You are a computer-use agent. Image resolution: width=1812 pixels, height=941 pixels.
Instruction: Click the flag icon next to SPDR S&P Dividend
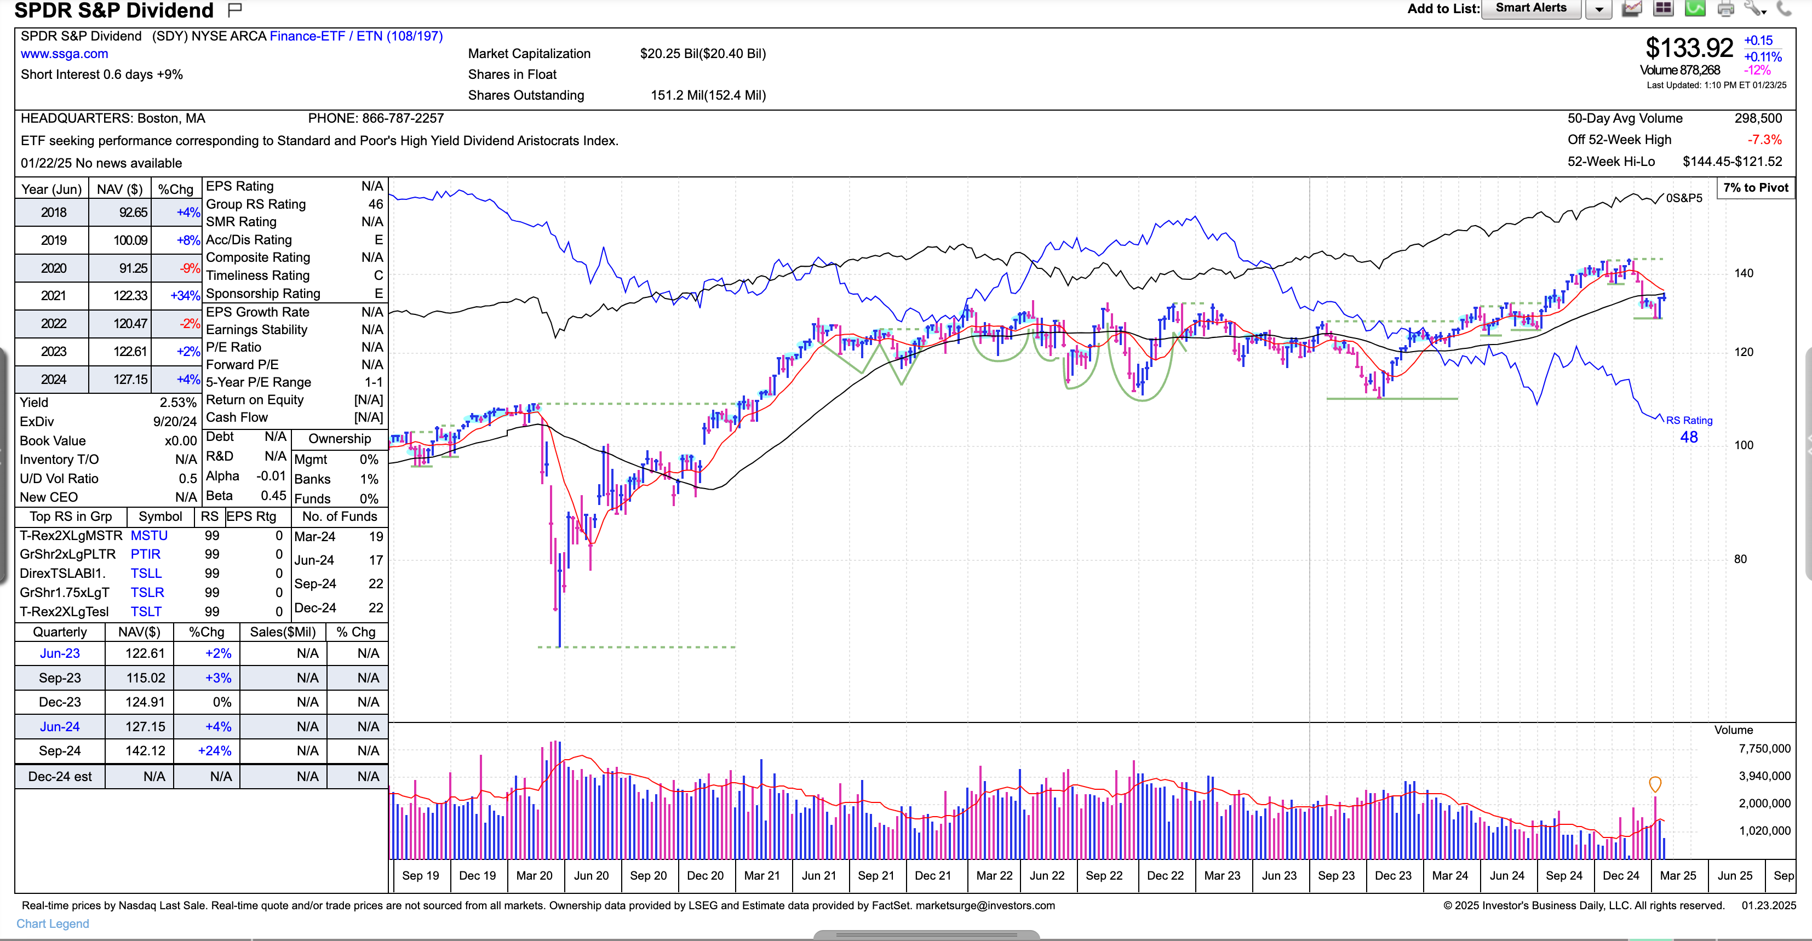coord(235,9)
